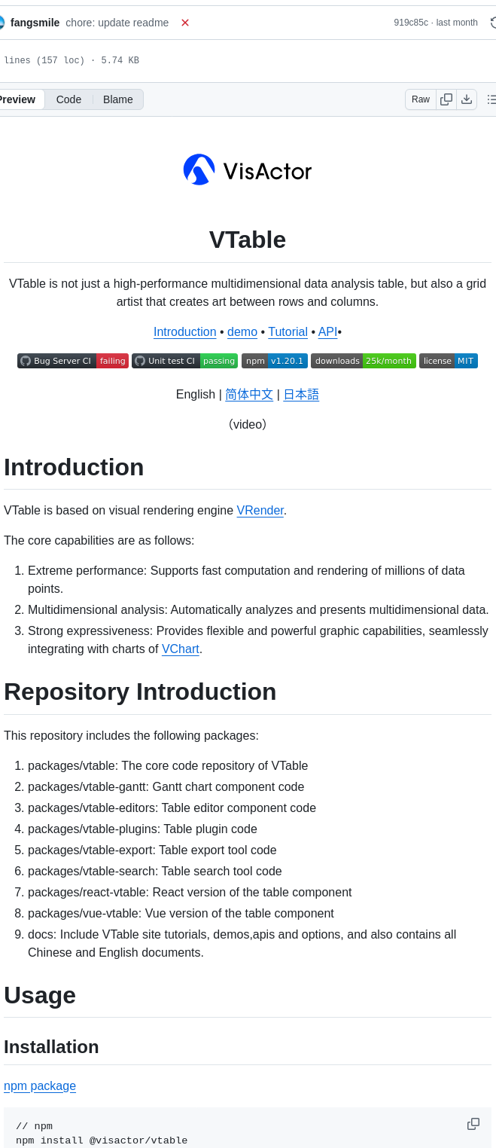Follow the Tutorial link
The image size is (496, 1148).
pyautogui.click(x=288, y=331)
